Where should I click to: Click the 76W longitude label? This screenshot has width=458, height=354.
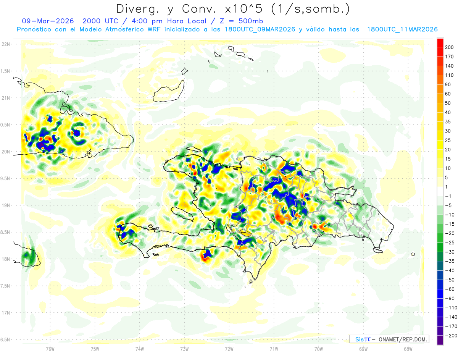click(x=50, y=349)
